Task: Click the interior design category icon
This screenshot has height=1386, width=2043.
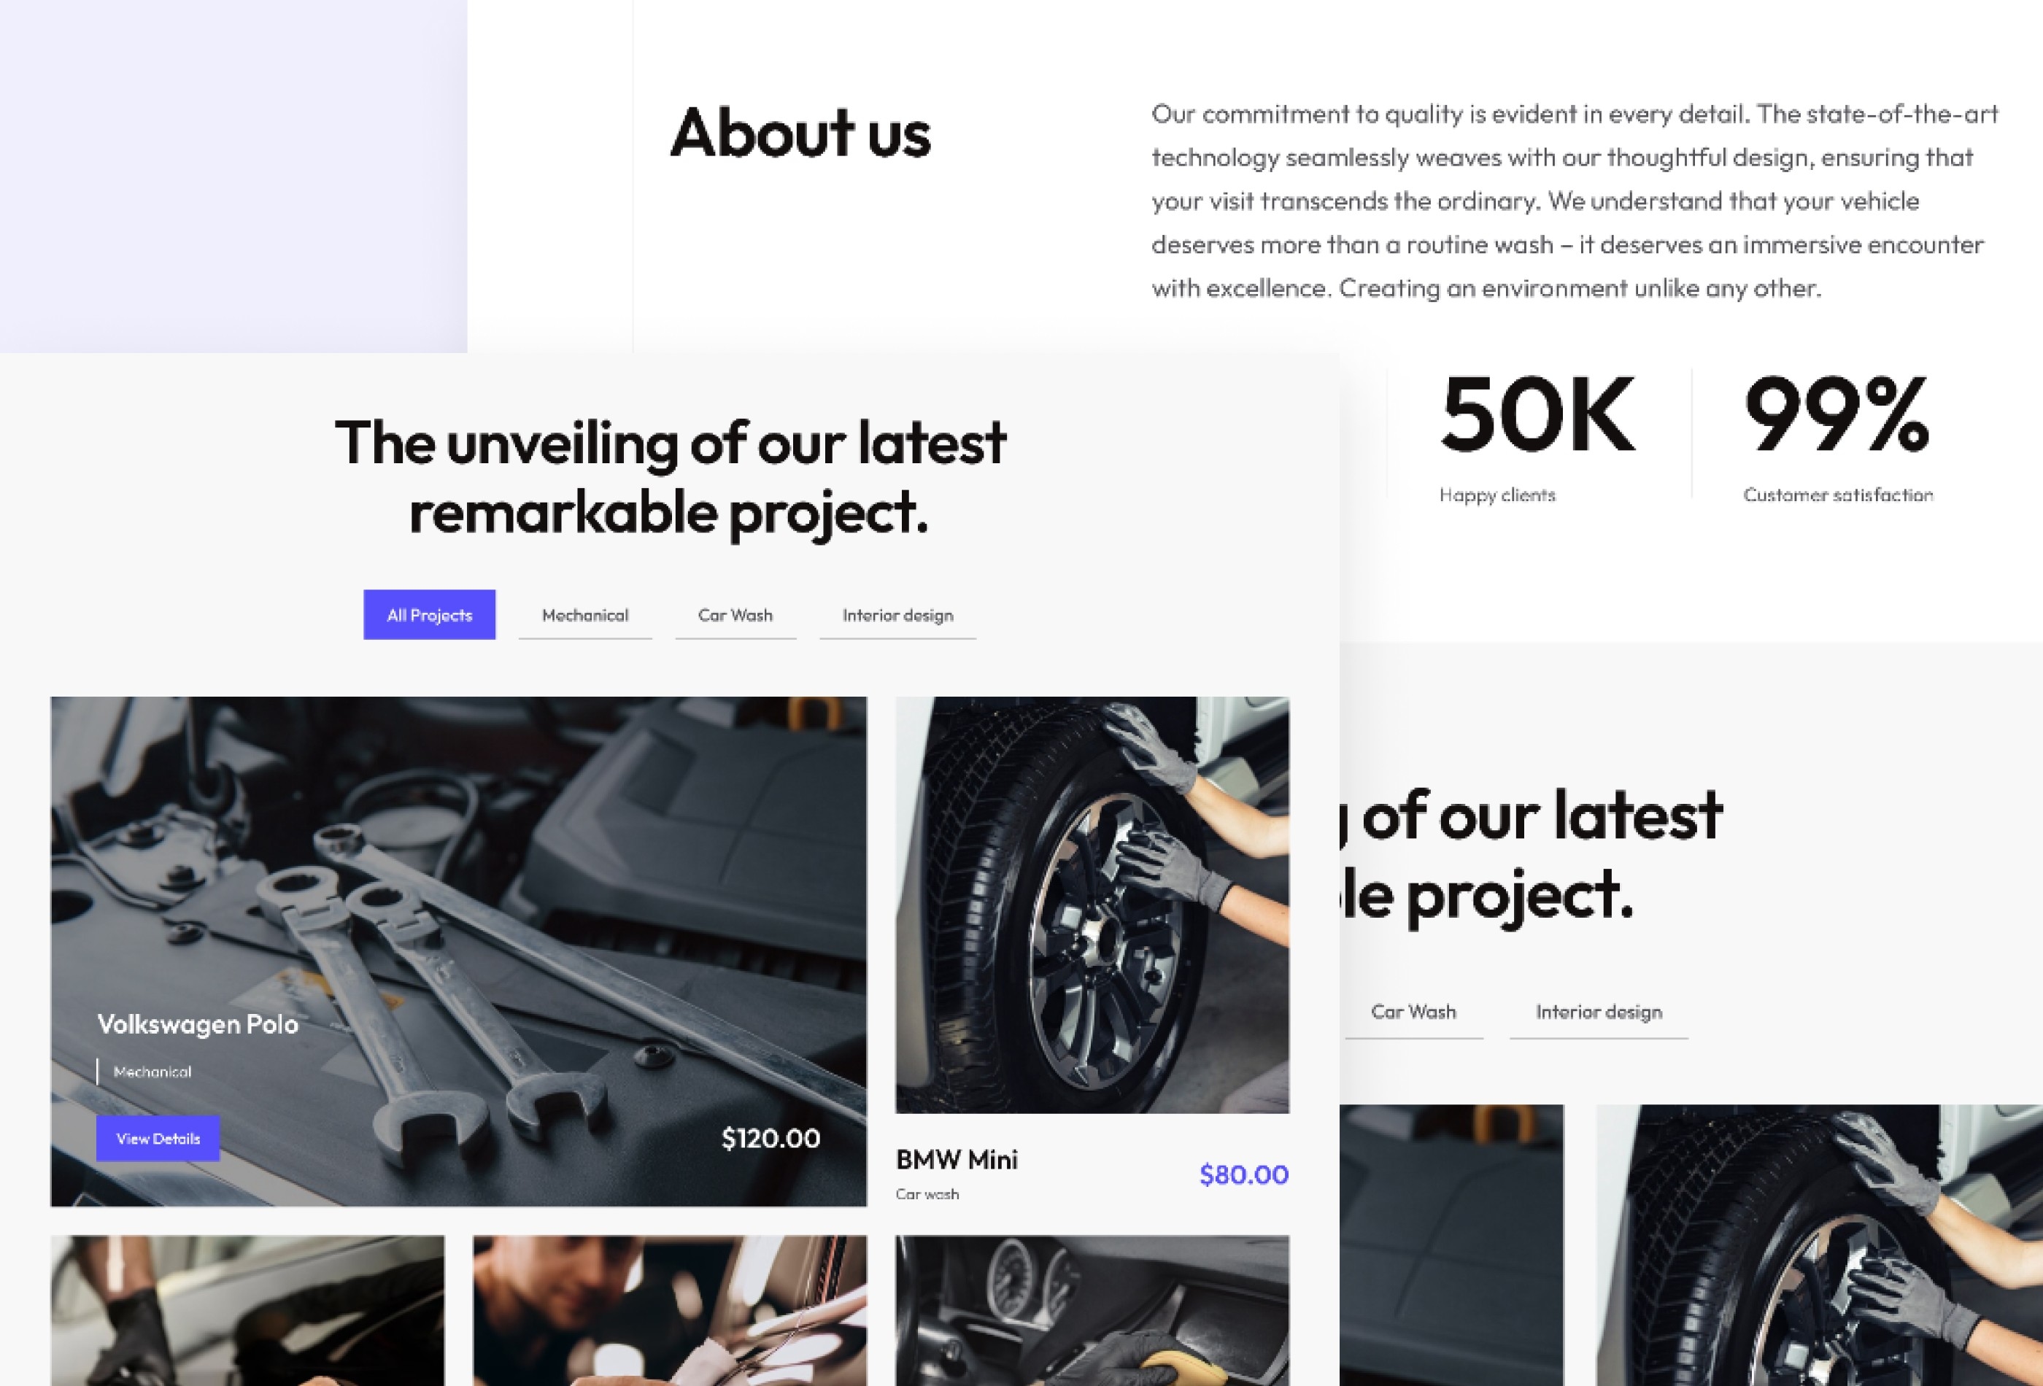Action: pos(897,616)
